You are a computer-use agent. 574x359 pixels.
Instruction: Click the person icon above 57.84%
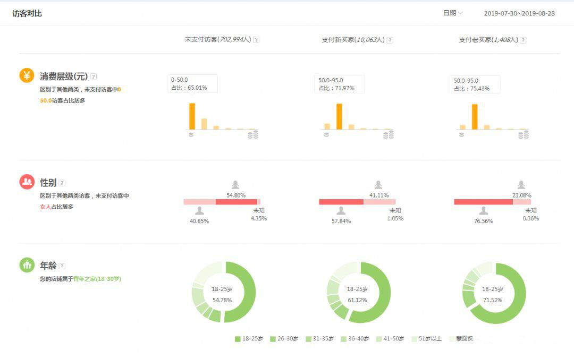(x=341, y=210)
